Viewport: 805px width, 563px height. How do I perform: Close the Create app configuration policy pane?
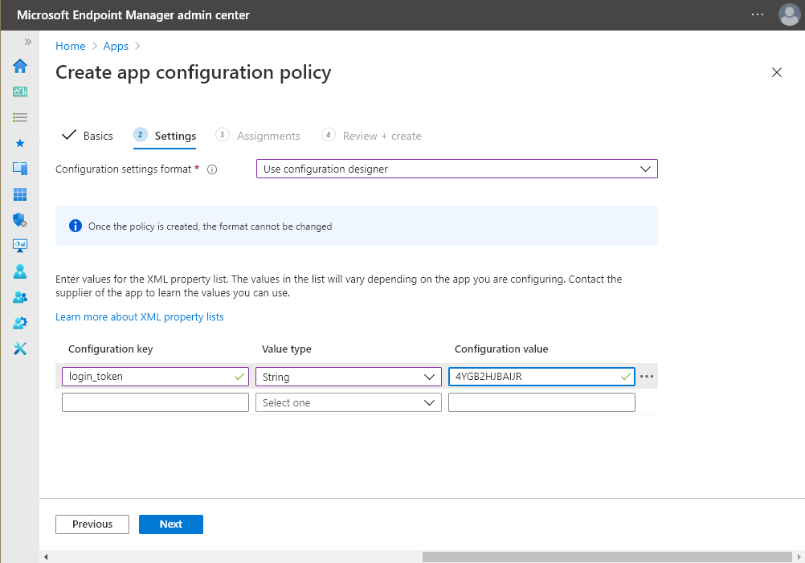point(777,72)
